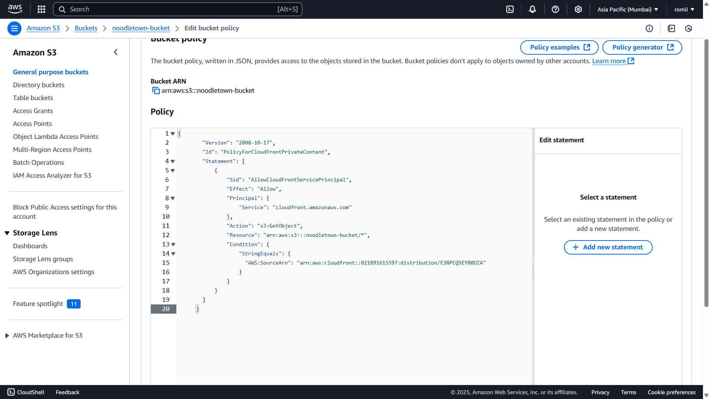Click the AWS:SourceArn line in editor

[365, 263]
